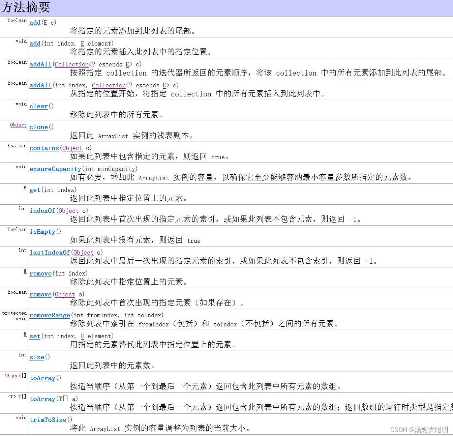
Task: Click <T> T[] return type text
Action: [17, 397]
